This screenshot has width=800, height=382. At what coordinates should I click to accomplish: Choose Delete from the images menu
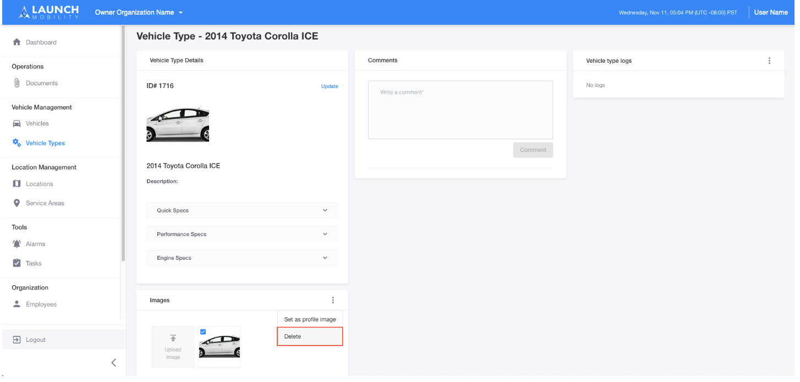310,336
